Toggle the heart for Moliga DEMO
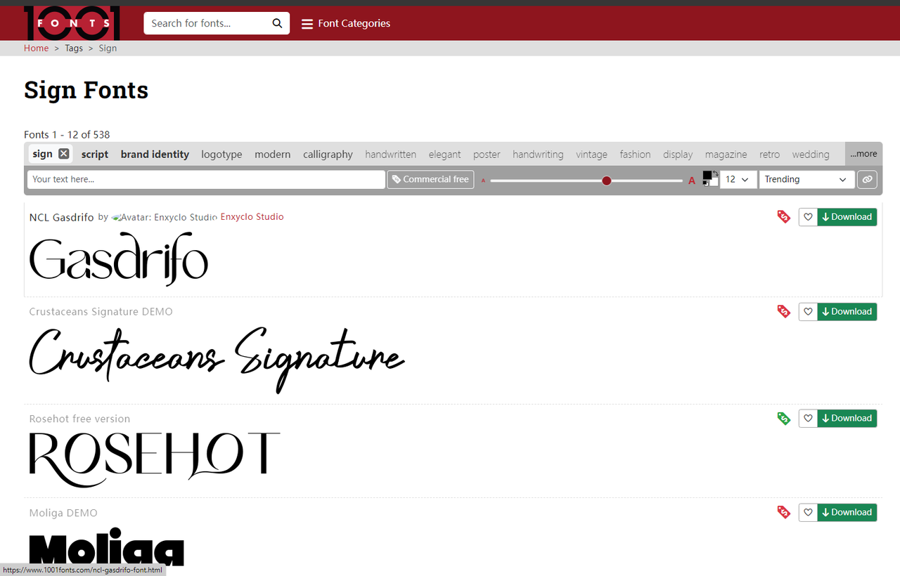The width and height of the screenshot is (900, 576). coord(808,513)
